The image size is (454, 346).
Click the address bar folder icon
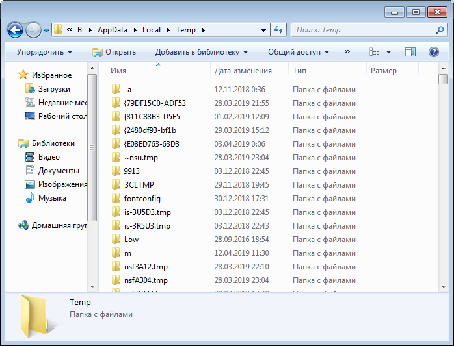[x=58, y=29]
